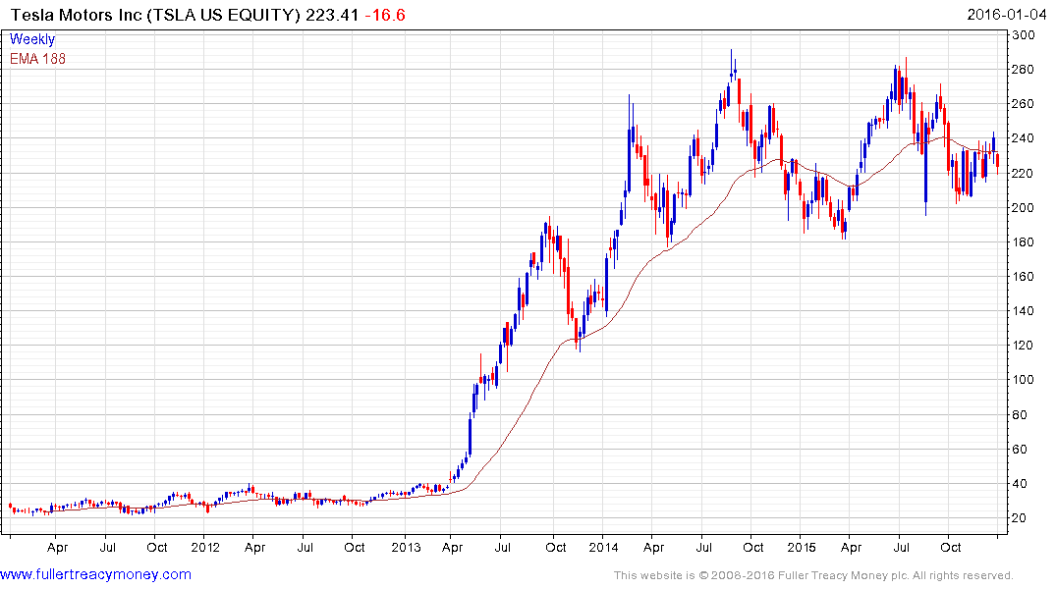
Task: Click the Weekly interval label
Action: [32, 39]
